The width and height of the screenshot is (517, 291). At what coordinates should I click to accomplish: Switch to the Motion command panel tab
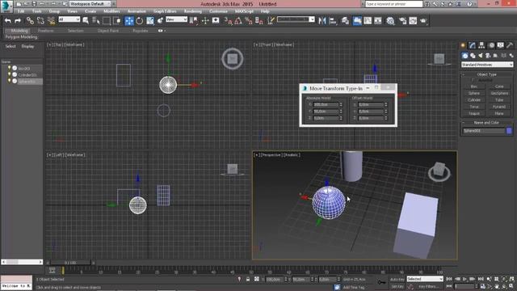tap(491, 45)
